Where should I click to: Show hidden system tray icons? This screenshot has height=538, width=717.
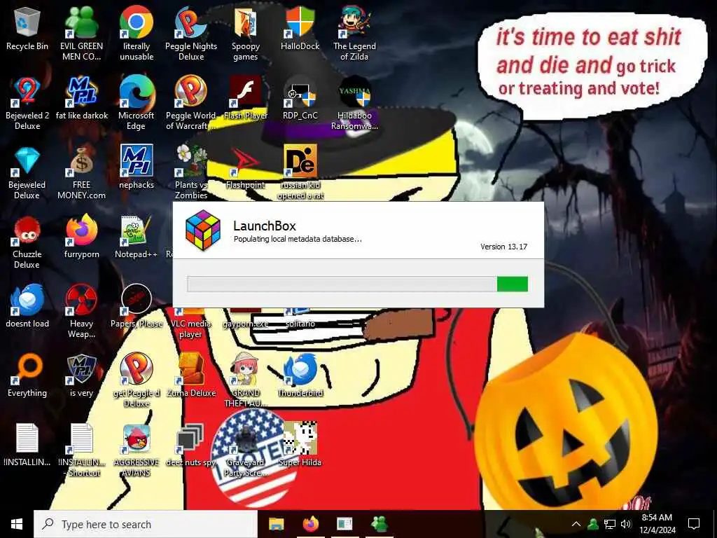576,524
